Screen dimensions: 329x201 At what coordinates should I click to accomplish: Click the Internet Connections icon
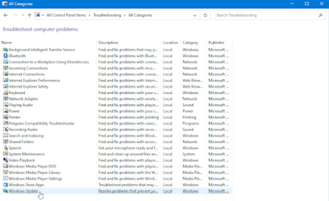tap(6, 74)
